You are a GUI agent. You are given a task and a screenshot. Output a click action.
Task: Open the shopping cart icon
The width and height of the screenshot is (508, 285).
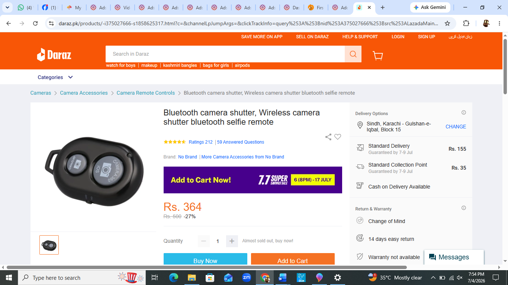(378, 55)
